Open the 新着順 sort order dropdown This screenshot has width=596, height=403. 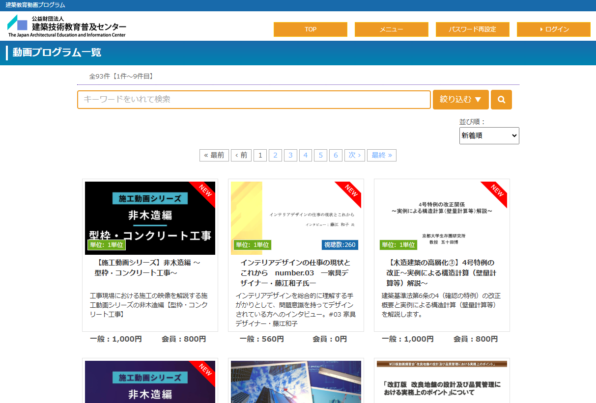[489, 135]
